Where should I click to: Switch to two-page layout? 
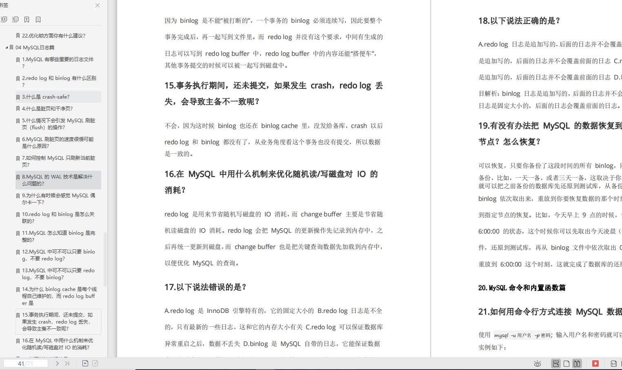click(577, 364)
